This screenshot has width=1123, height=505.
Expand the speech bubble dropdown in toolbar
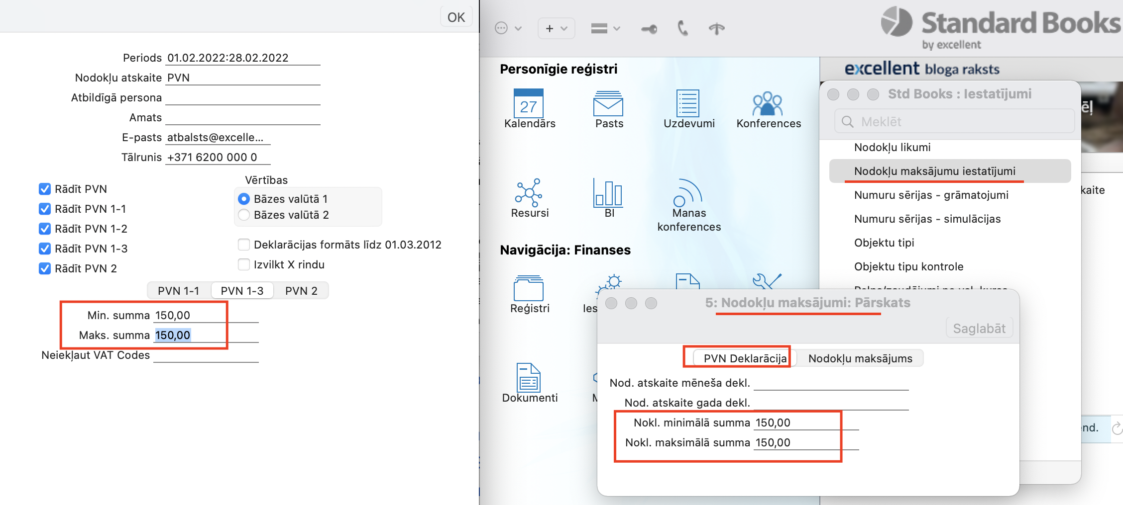[x=508, y=28]
